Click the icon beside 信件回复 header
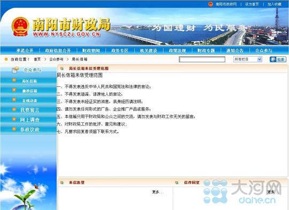This screenshot has width=289, height=210. tap(177, 183)
